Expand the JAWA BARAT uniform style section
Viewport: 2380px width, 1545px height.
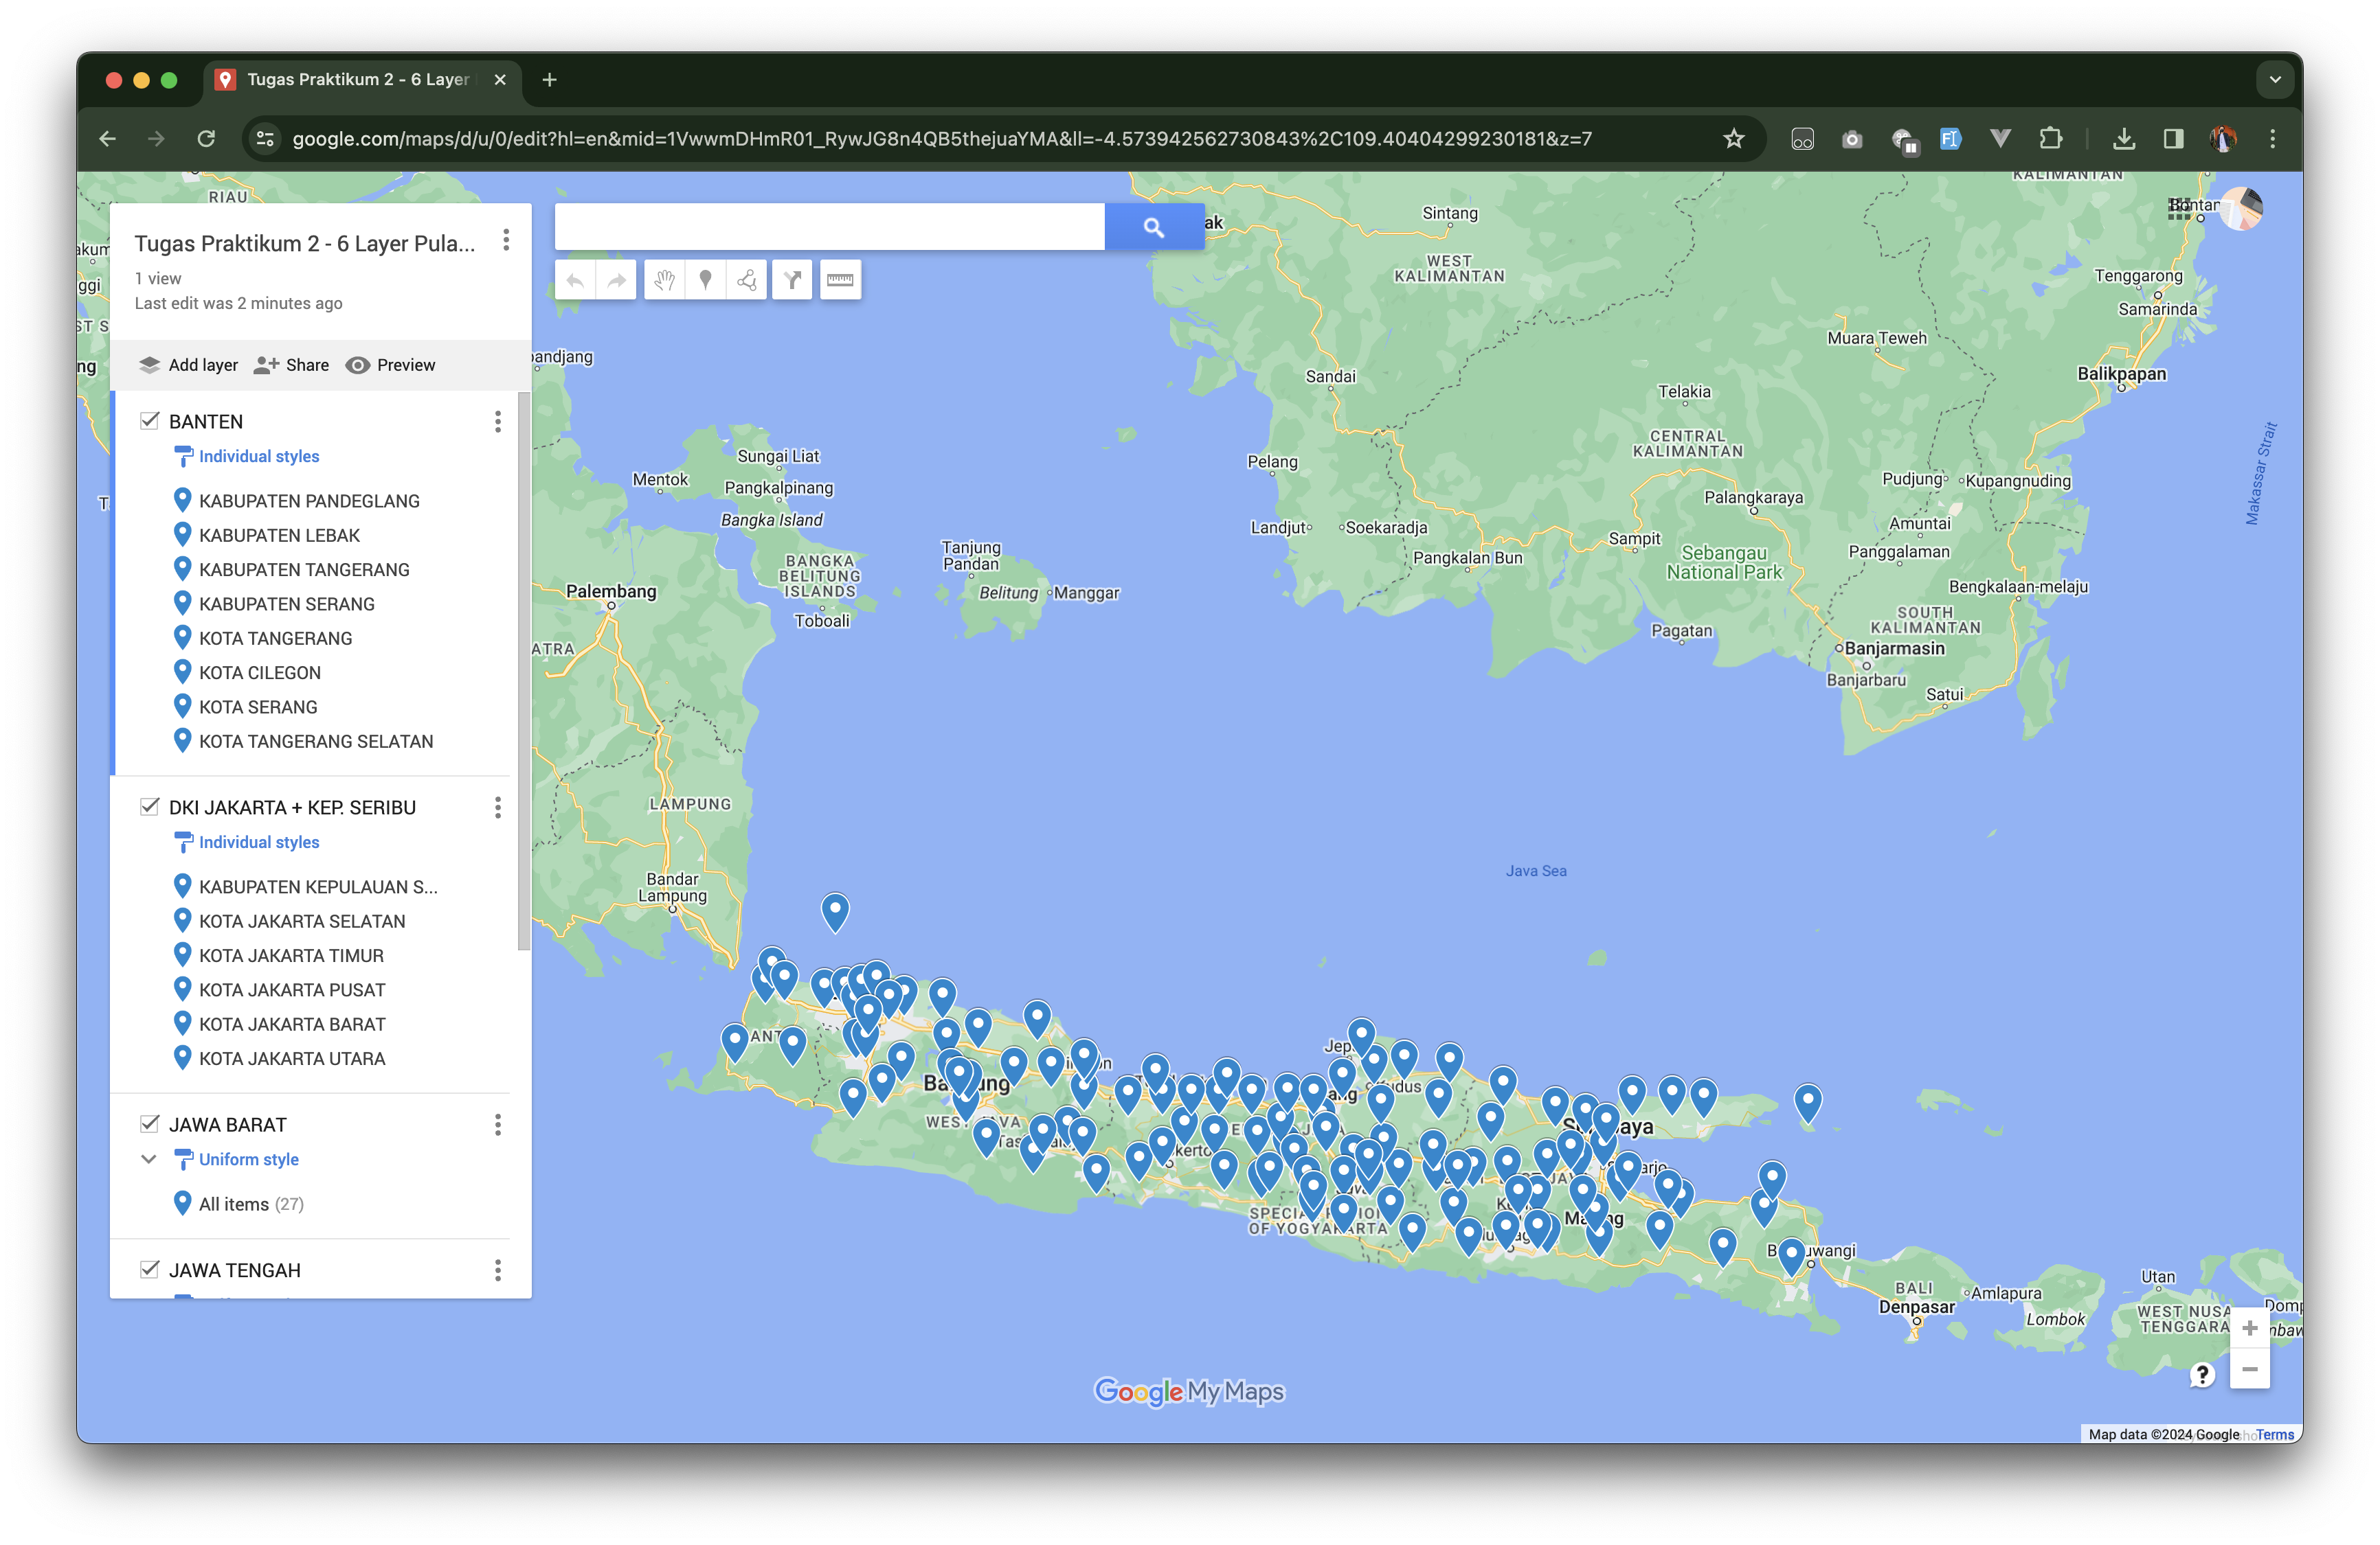[151, 1160]
